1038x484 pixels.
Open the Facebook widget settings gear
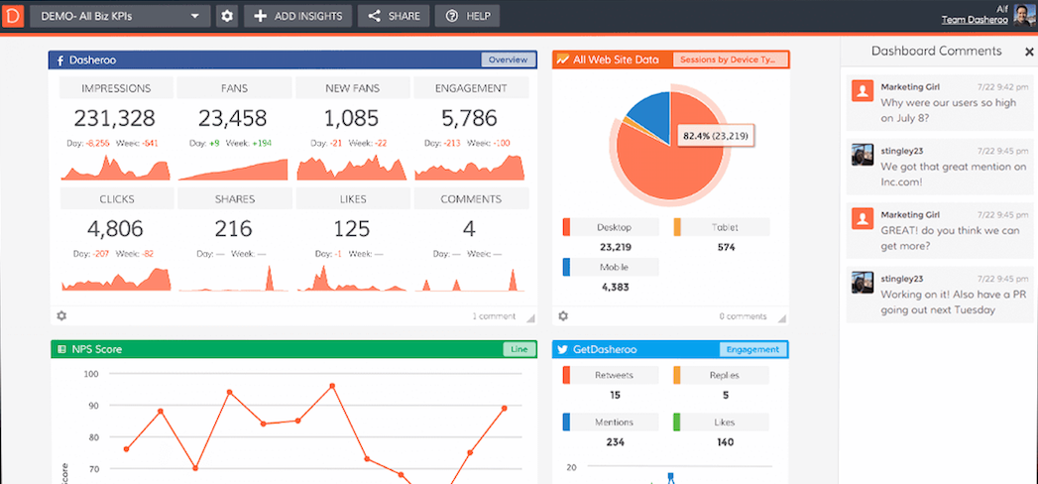click(x=61, y=315)
